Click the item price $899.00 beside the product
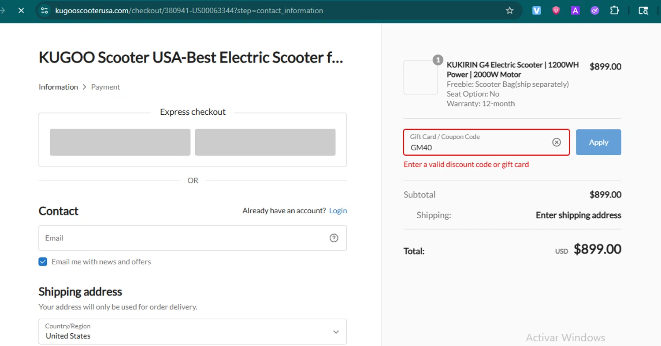This screenshot has height=346, width=661. coord(605,66)
